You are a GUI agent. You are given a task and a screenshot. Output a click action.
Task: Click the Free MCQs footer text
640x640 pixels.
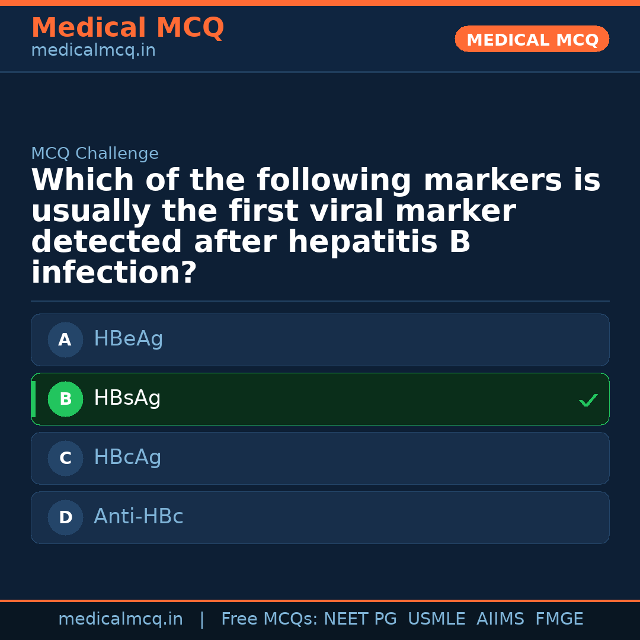270,619
